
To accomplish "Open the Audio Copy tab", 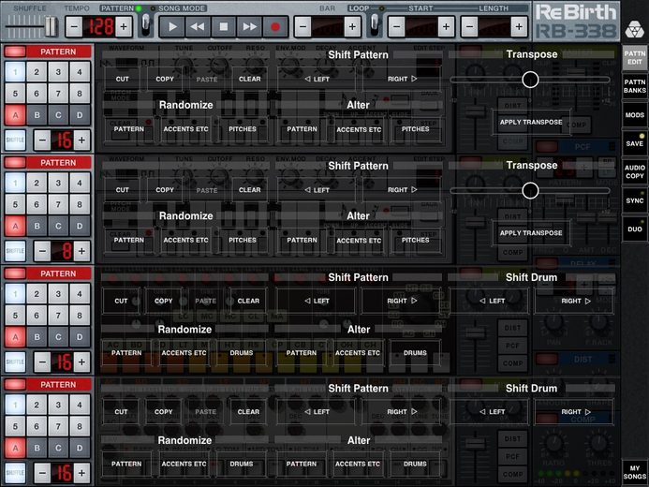I will pyautogui.click(x=635, y=171).
